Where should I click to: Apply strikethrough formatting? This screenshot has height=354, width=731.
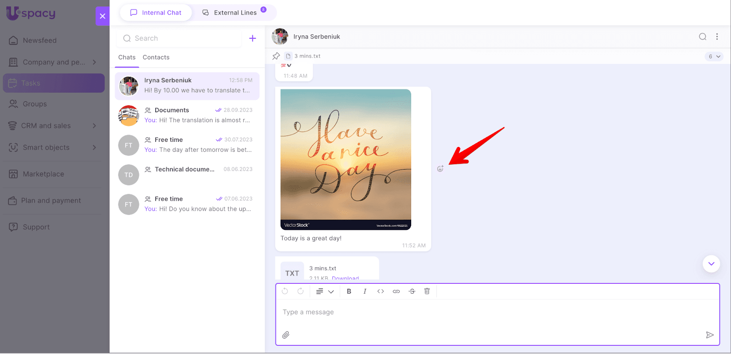coord(412,292)
